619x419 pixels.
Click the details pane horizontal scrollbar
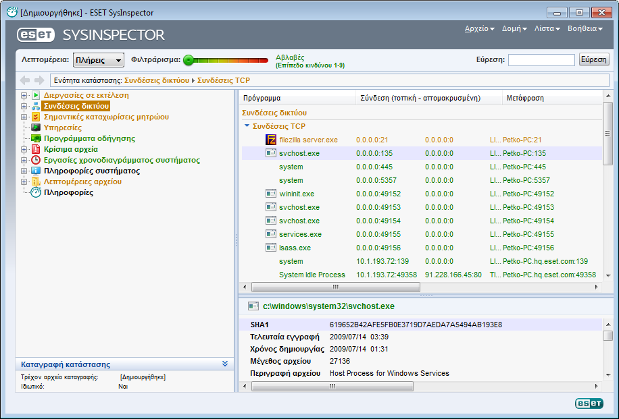click(332, 387)
